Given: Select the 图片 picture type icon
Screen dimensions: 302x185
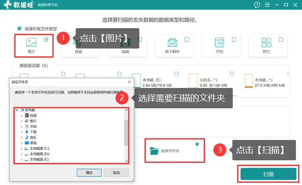Looking at the screenshot, I should click(32, 42).
